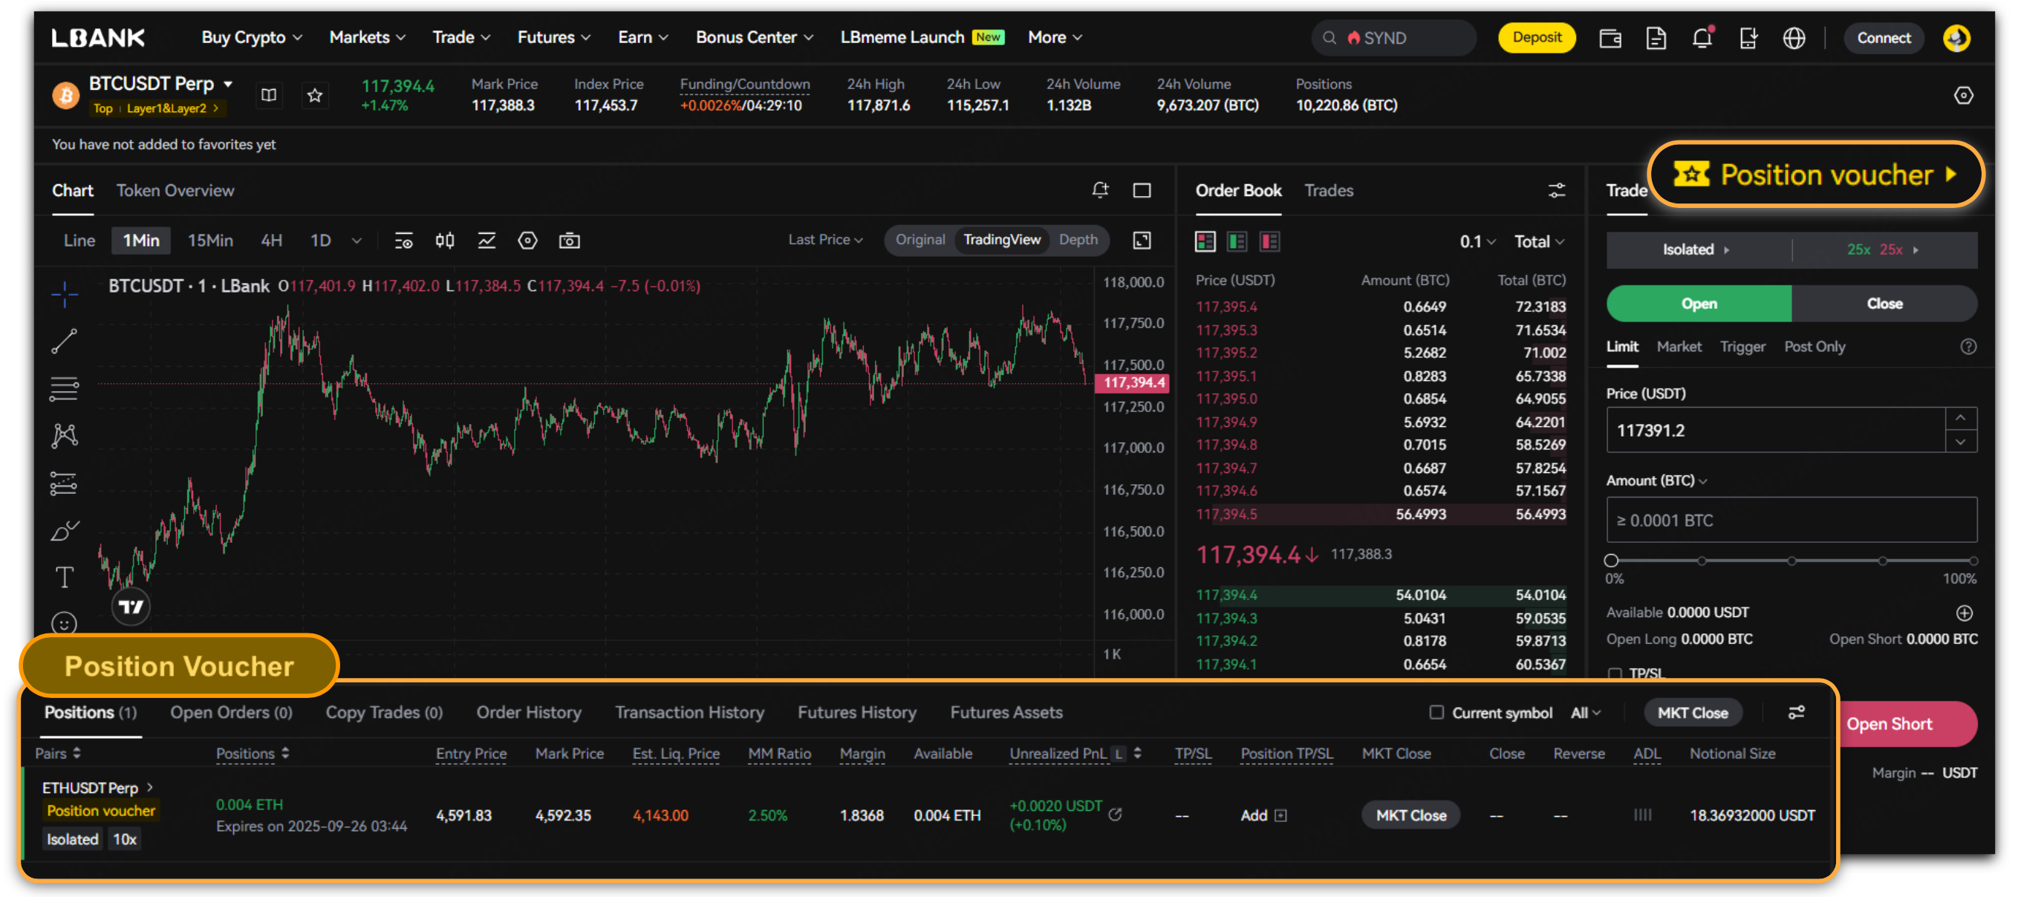Image resolution: width=2018 pixels, height=897 pixels.
Task: Click the notification bell icon in header
Action: (x=1702, y=38)
